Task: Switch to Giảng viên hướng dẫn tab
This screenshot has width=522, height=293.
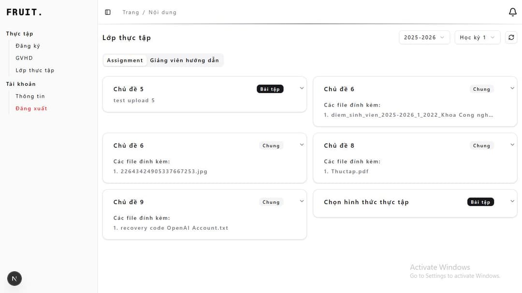Action: click(184, 60)
